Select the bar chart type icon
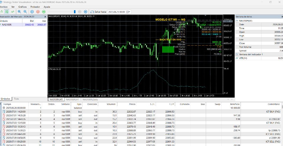283x146 pixels. (1, 12)
